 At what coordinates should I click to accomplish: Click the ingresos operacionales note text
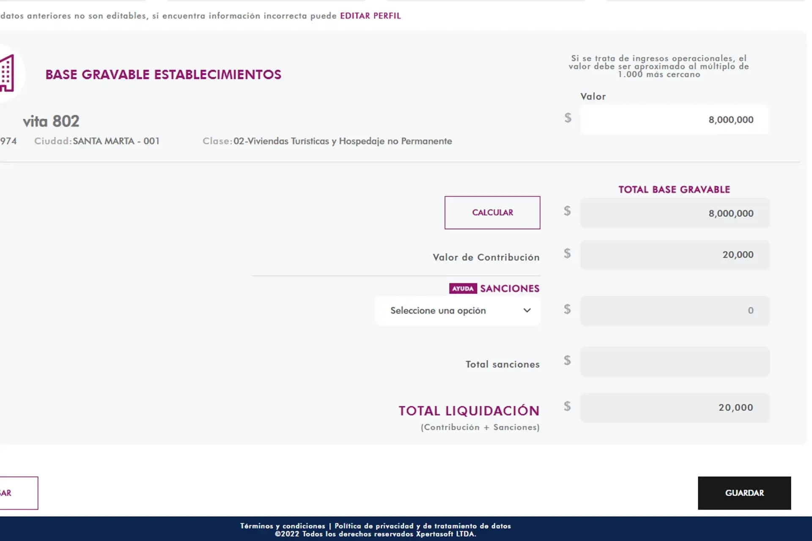[x=658, y=66]
